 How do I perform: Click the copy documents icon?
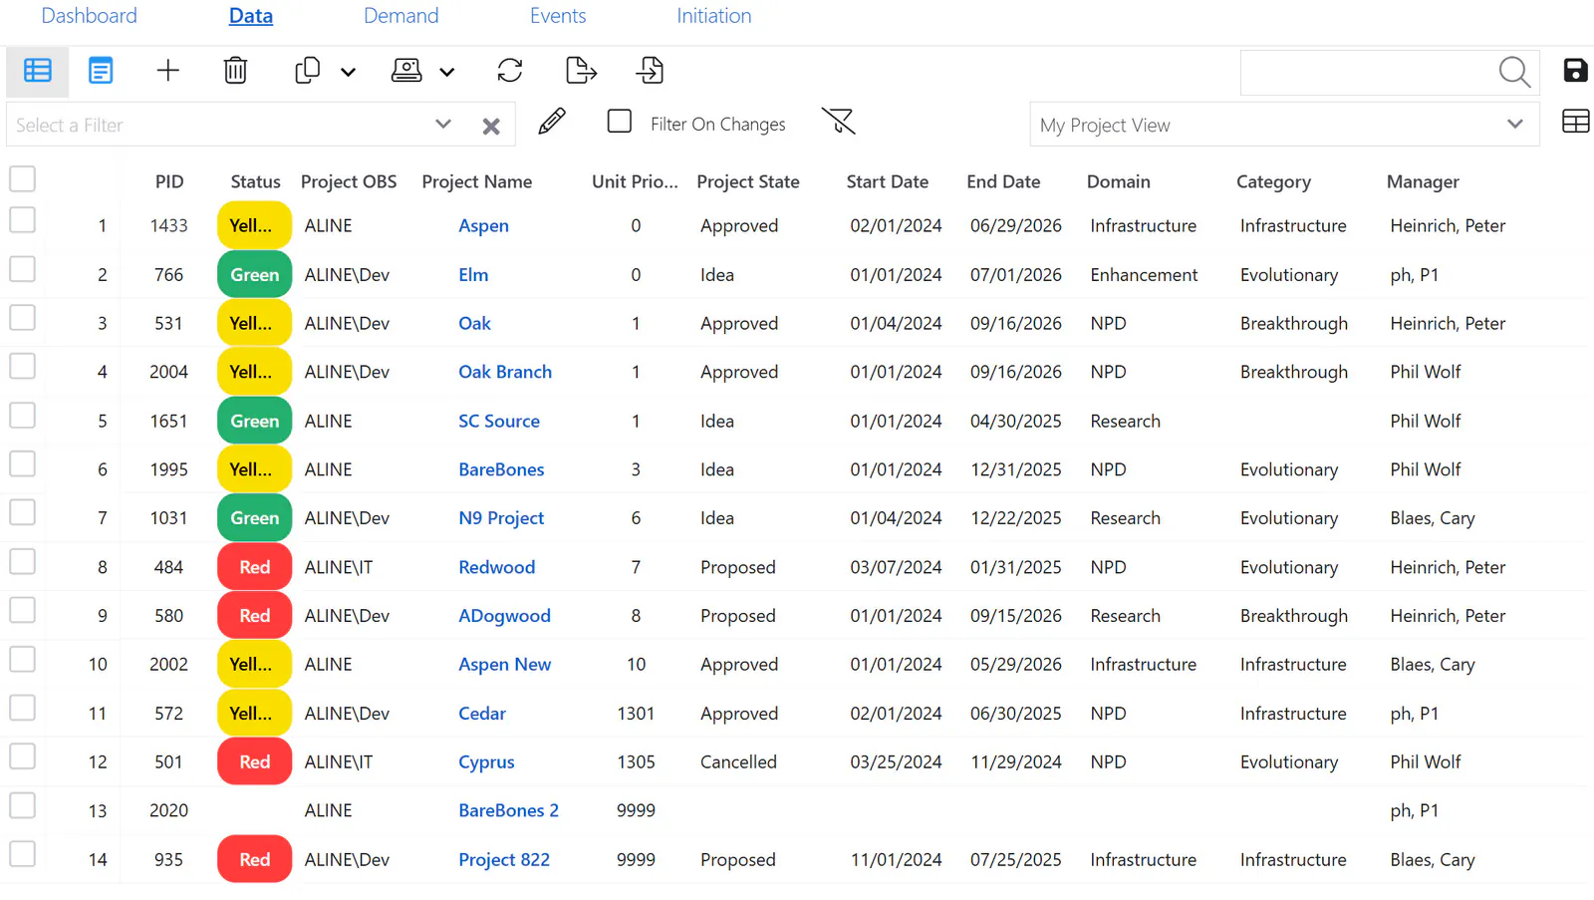coord(307,71)
